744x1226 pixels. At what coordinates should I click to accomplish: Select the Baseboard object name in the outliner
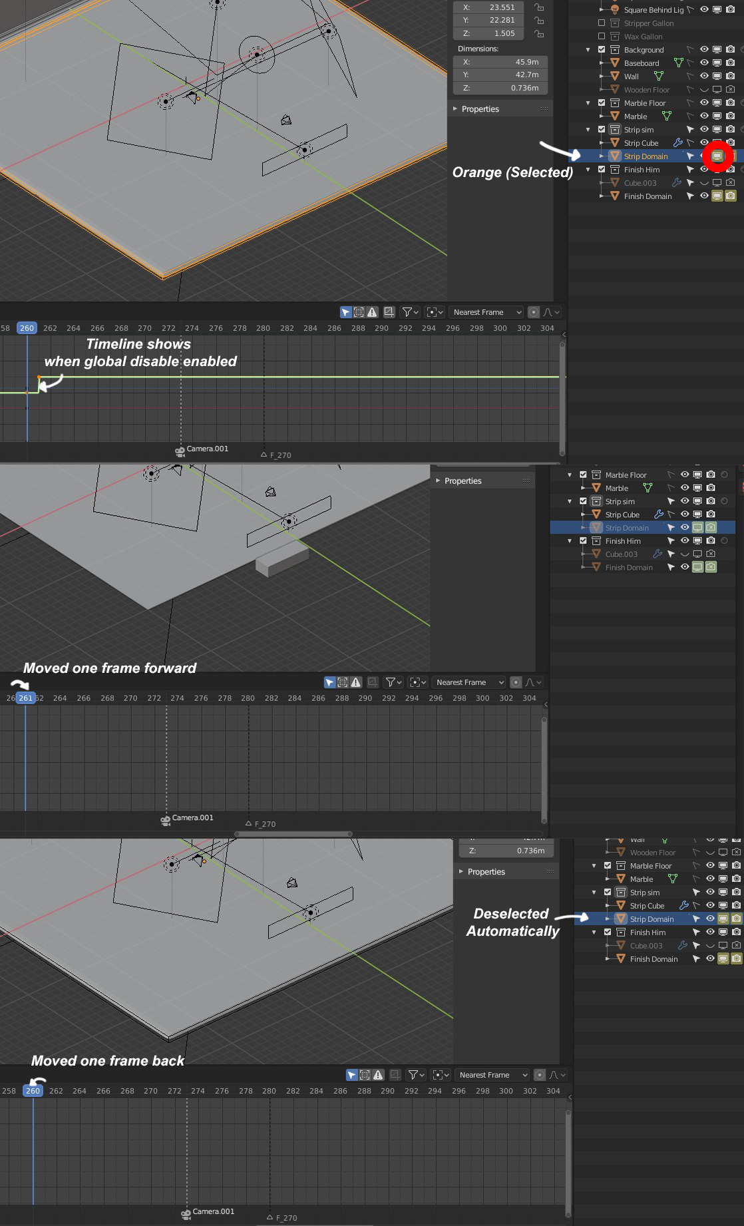click(642, 63)
